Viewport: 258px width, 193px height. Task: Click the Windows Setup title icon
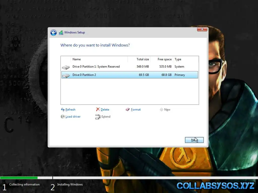point(61,33)
